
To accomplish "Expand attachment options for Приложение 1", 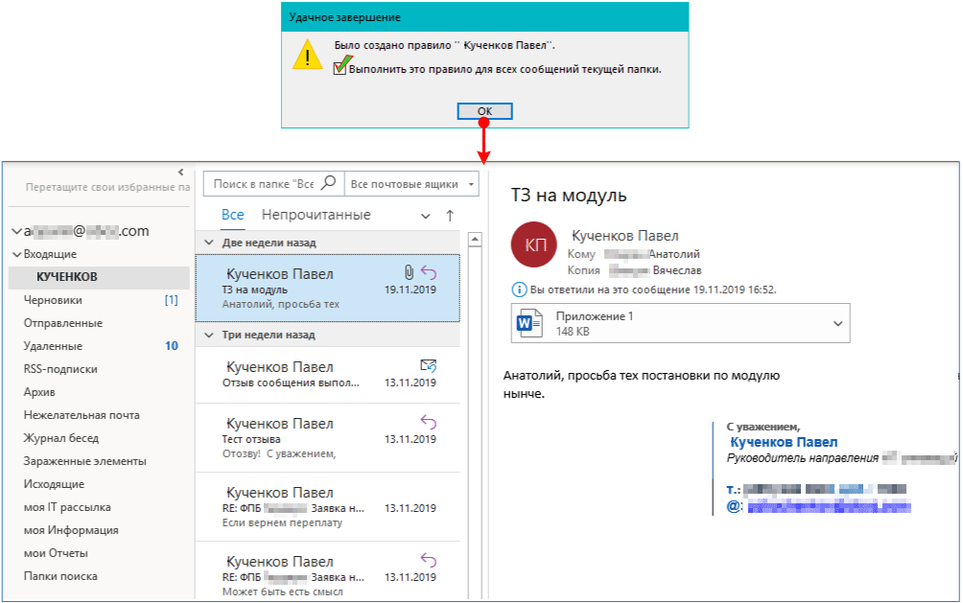I will point(837,323).
